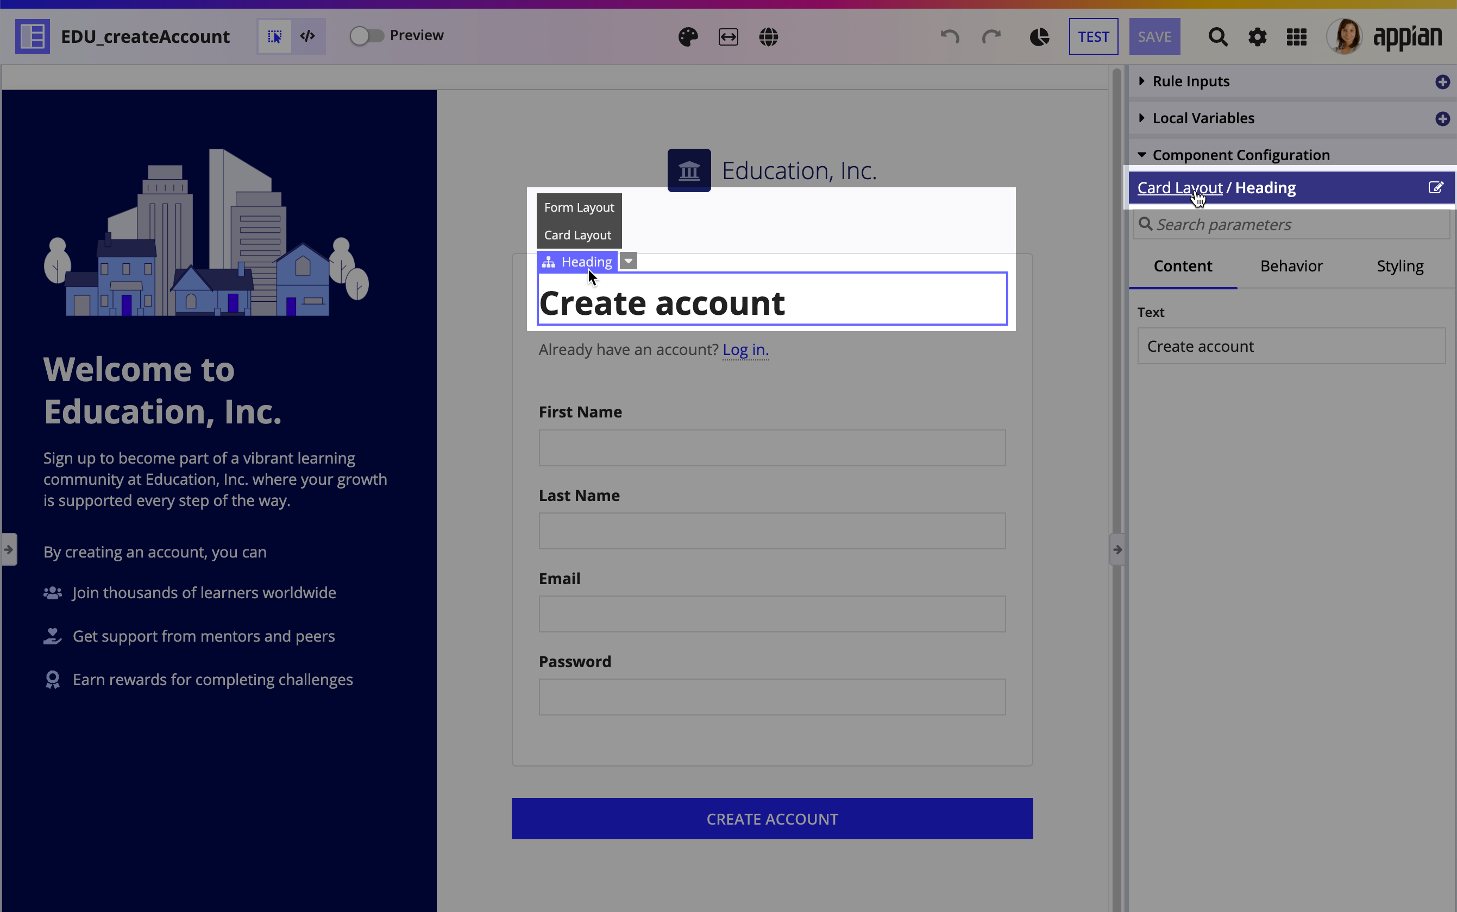Click the Card Layout breadcrumb link

click(x=1179, y=188)
